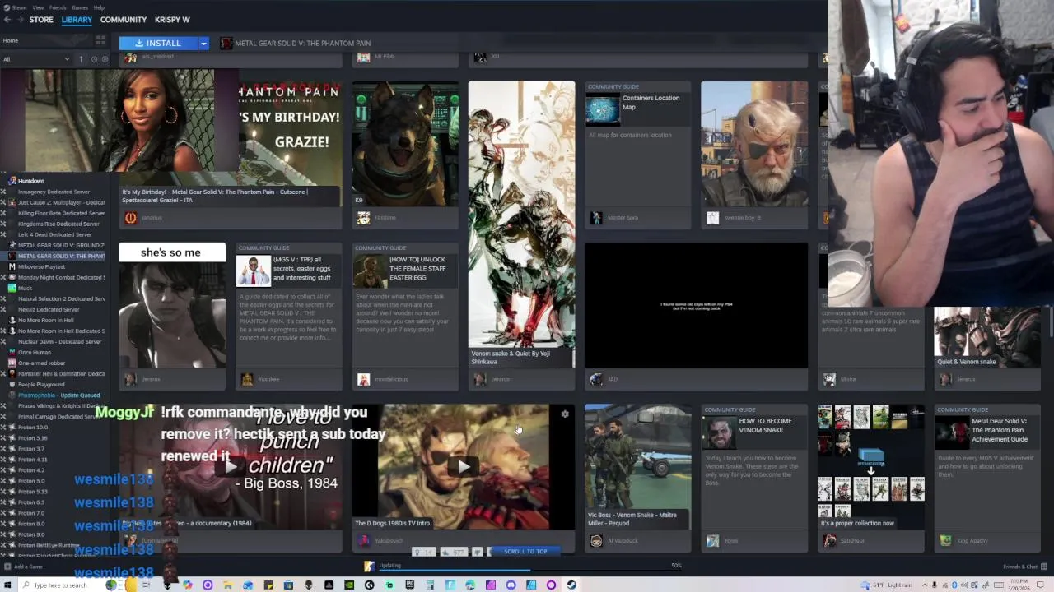Click the back navigation arrow
Viewport: 1054px width, 592px height.
coord(6,20)
